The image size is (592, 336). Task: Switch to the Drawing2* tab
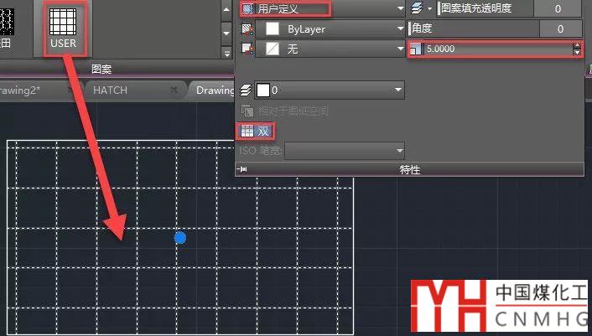point(20,90)
